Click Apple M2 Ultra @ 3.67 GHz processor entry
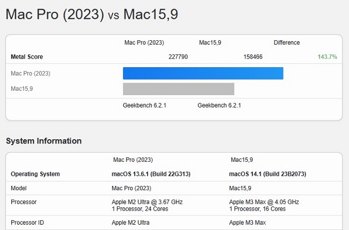349x230 pixels. click(147, 202)
